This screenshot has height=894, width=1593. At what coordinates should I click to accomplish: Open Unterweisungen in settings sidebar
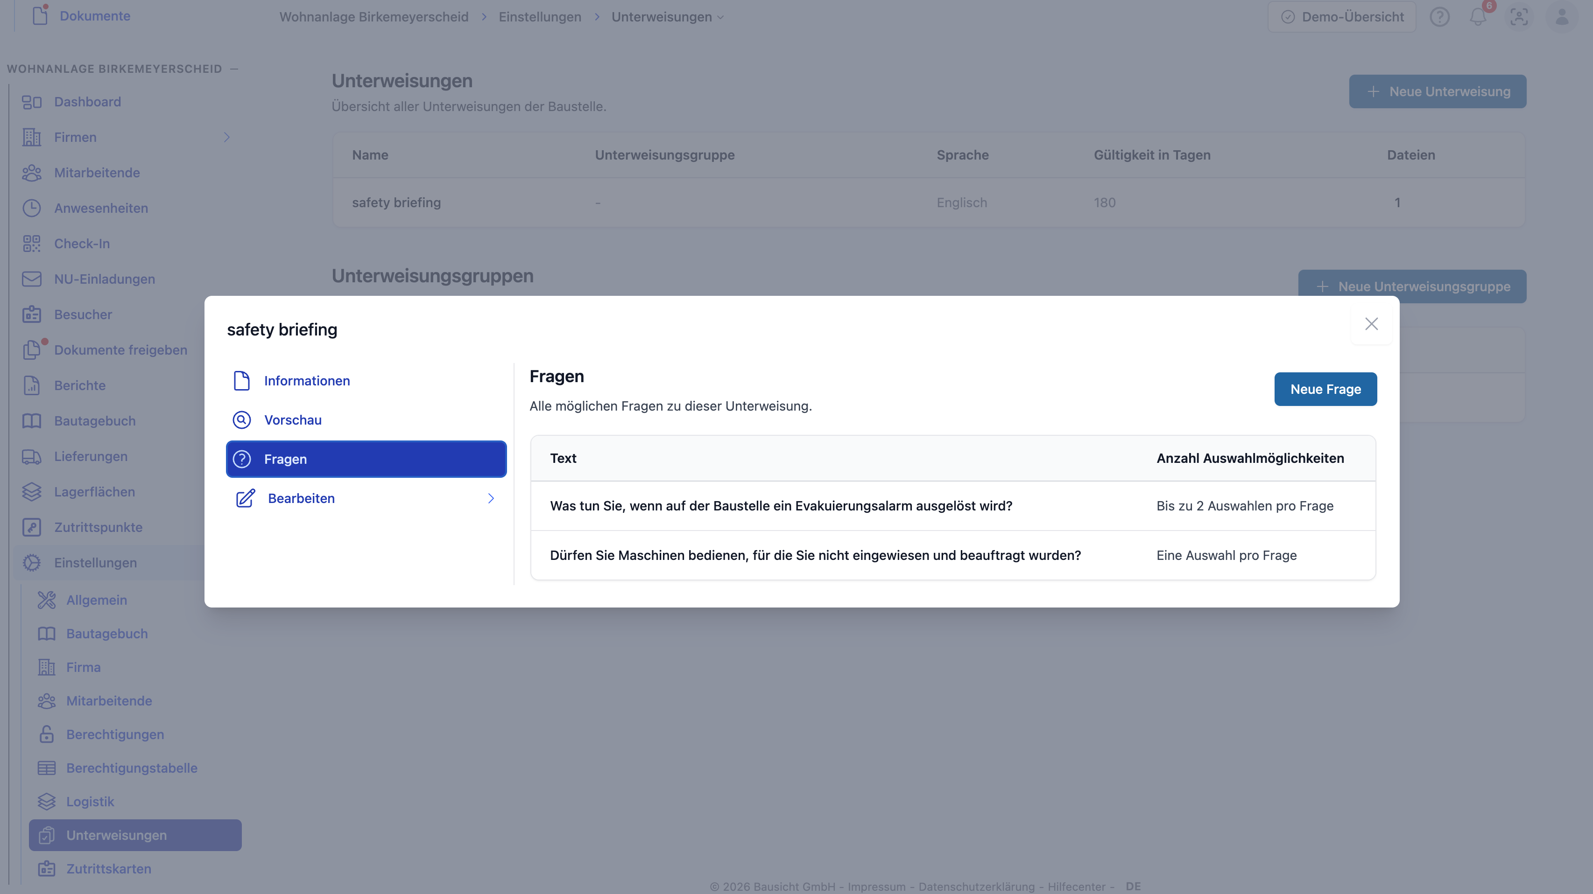[135, 835]
